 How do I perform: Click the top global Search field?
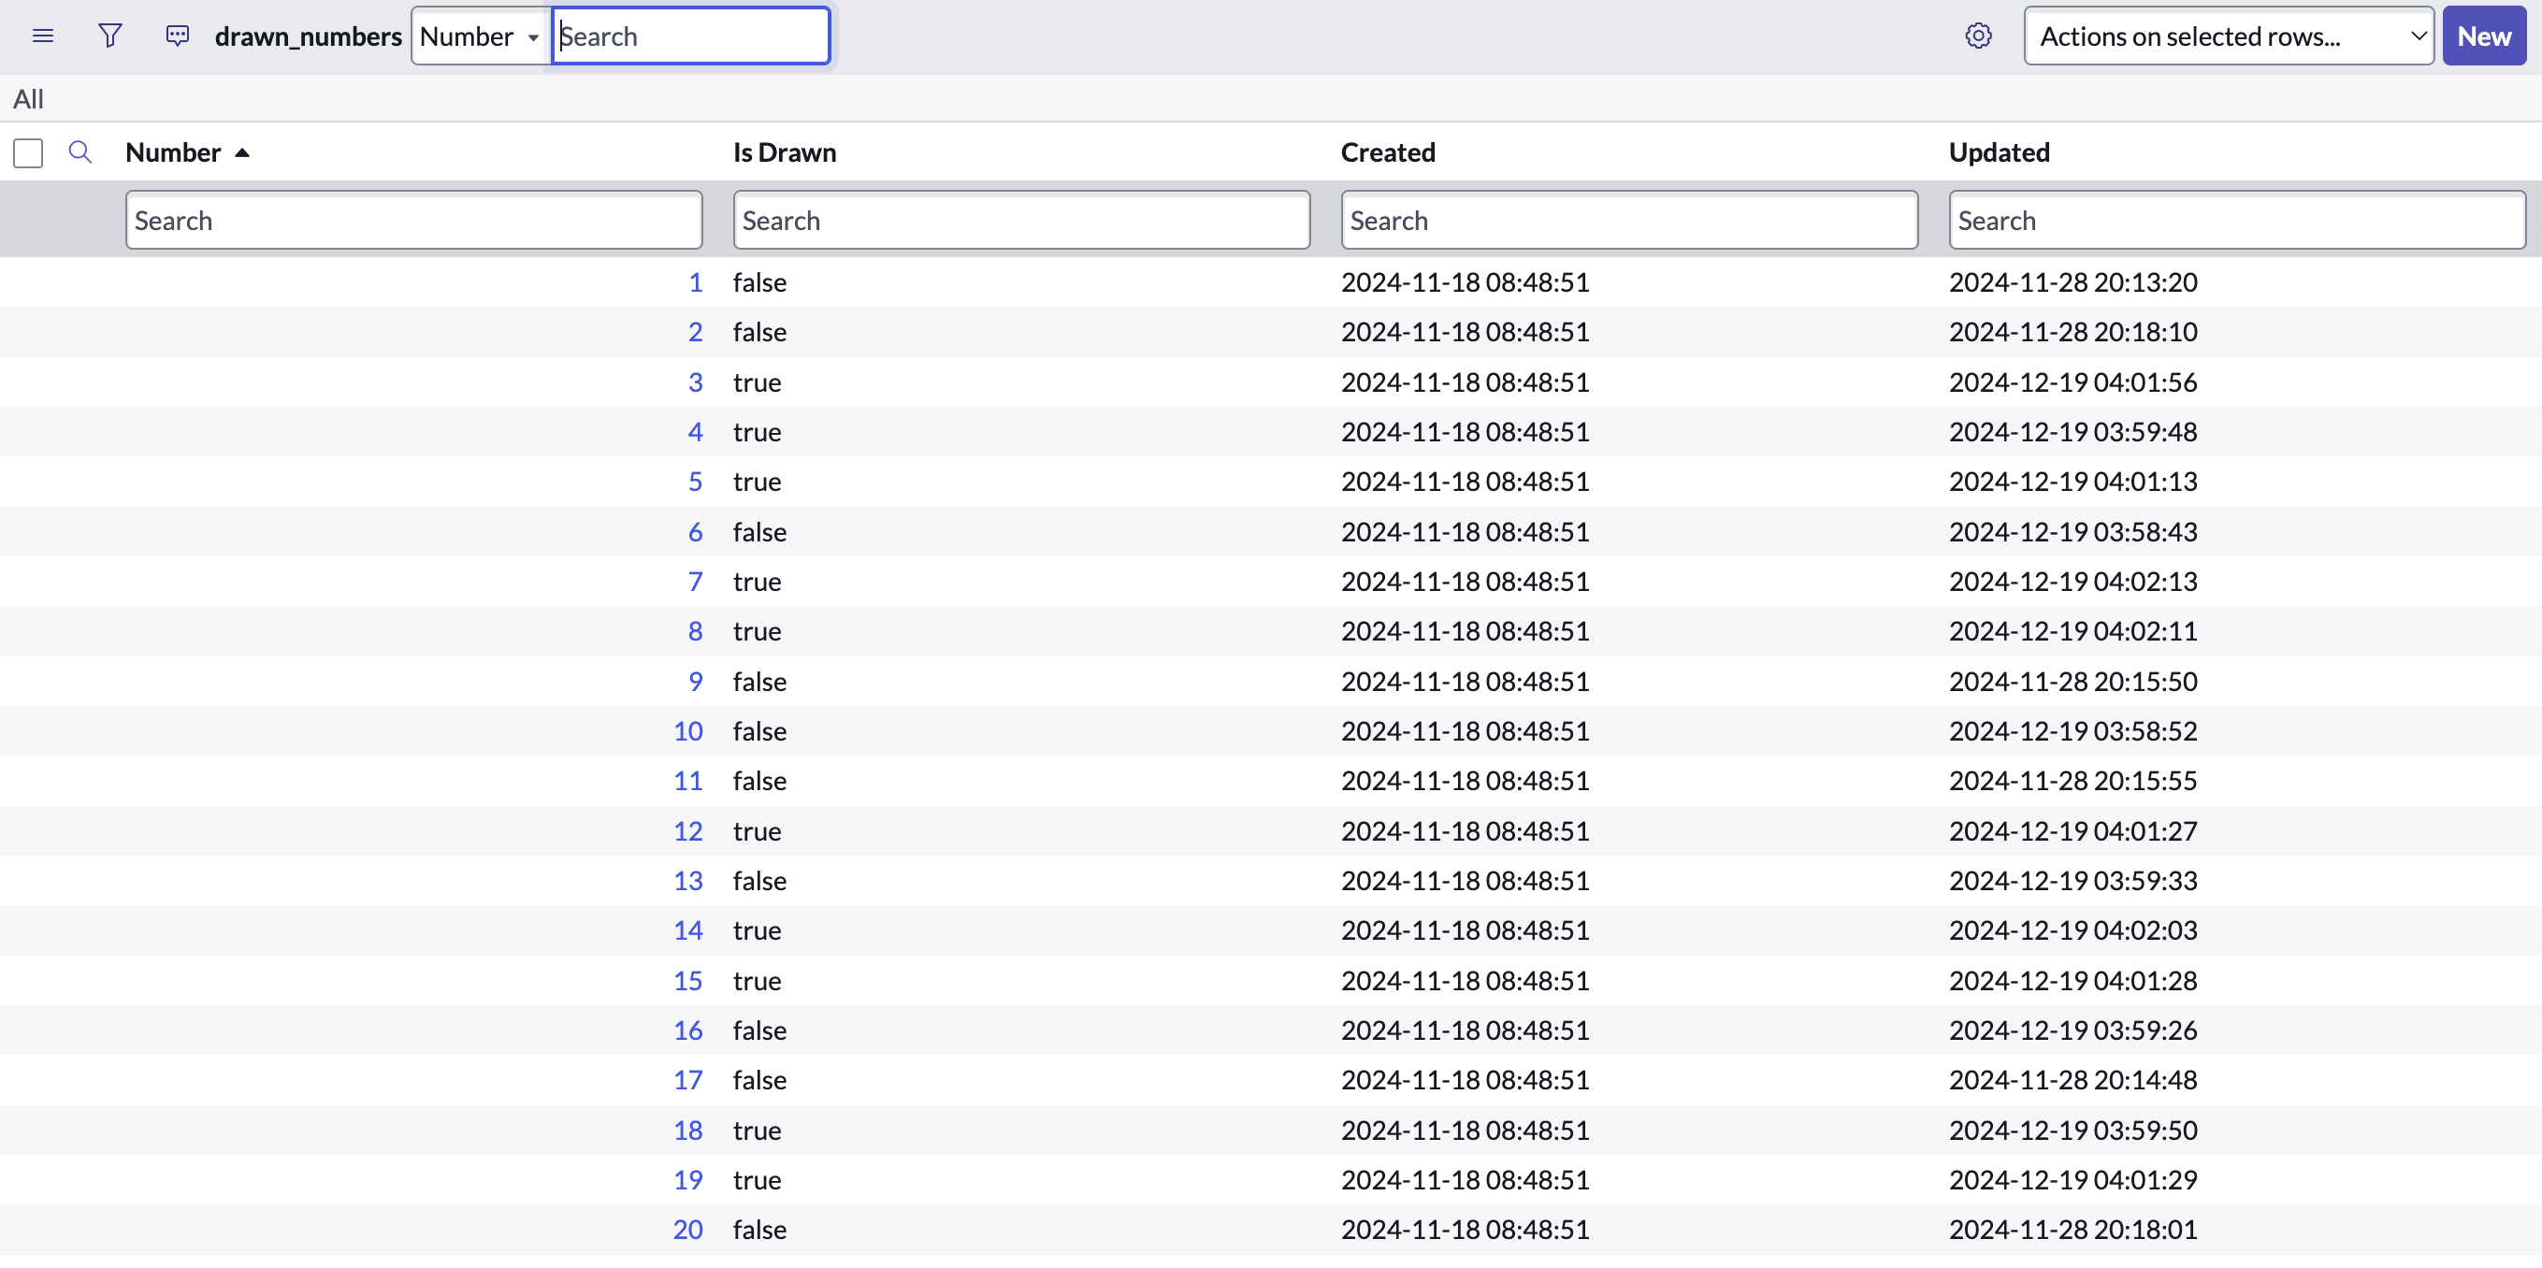[x=690, y=36]
